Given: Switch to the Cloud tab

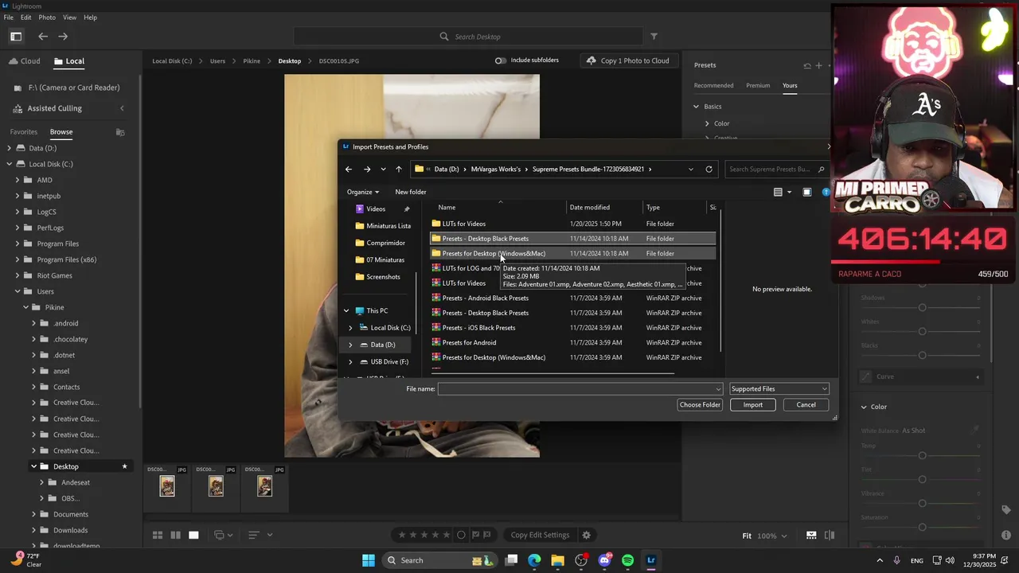Looking at the screenshot, I should [x=24, y=61].
